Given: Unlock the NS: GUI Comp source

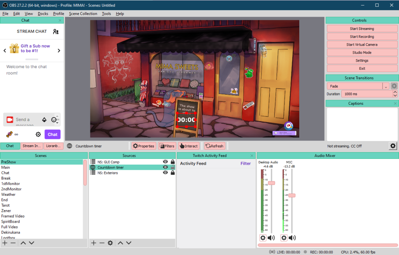Looking at the screenshot, I should coord(173,162).
